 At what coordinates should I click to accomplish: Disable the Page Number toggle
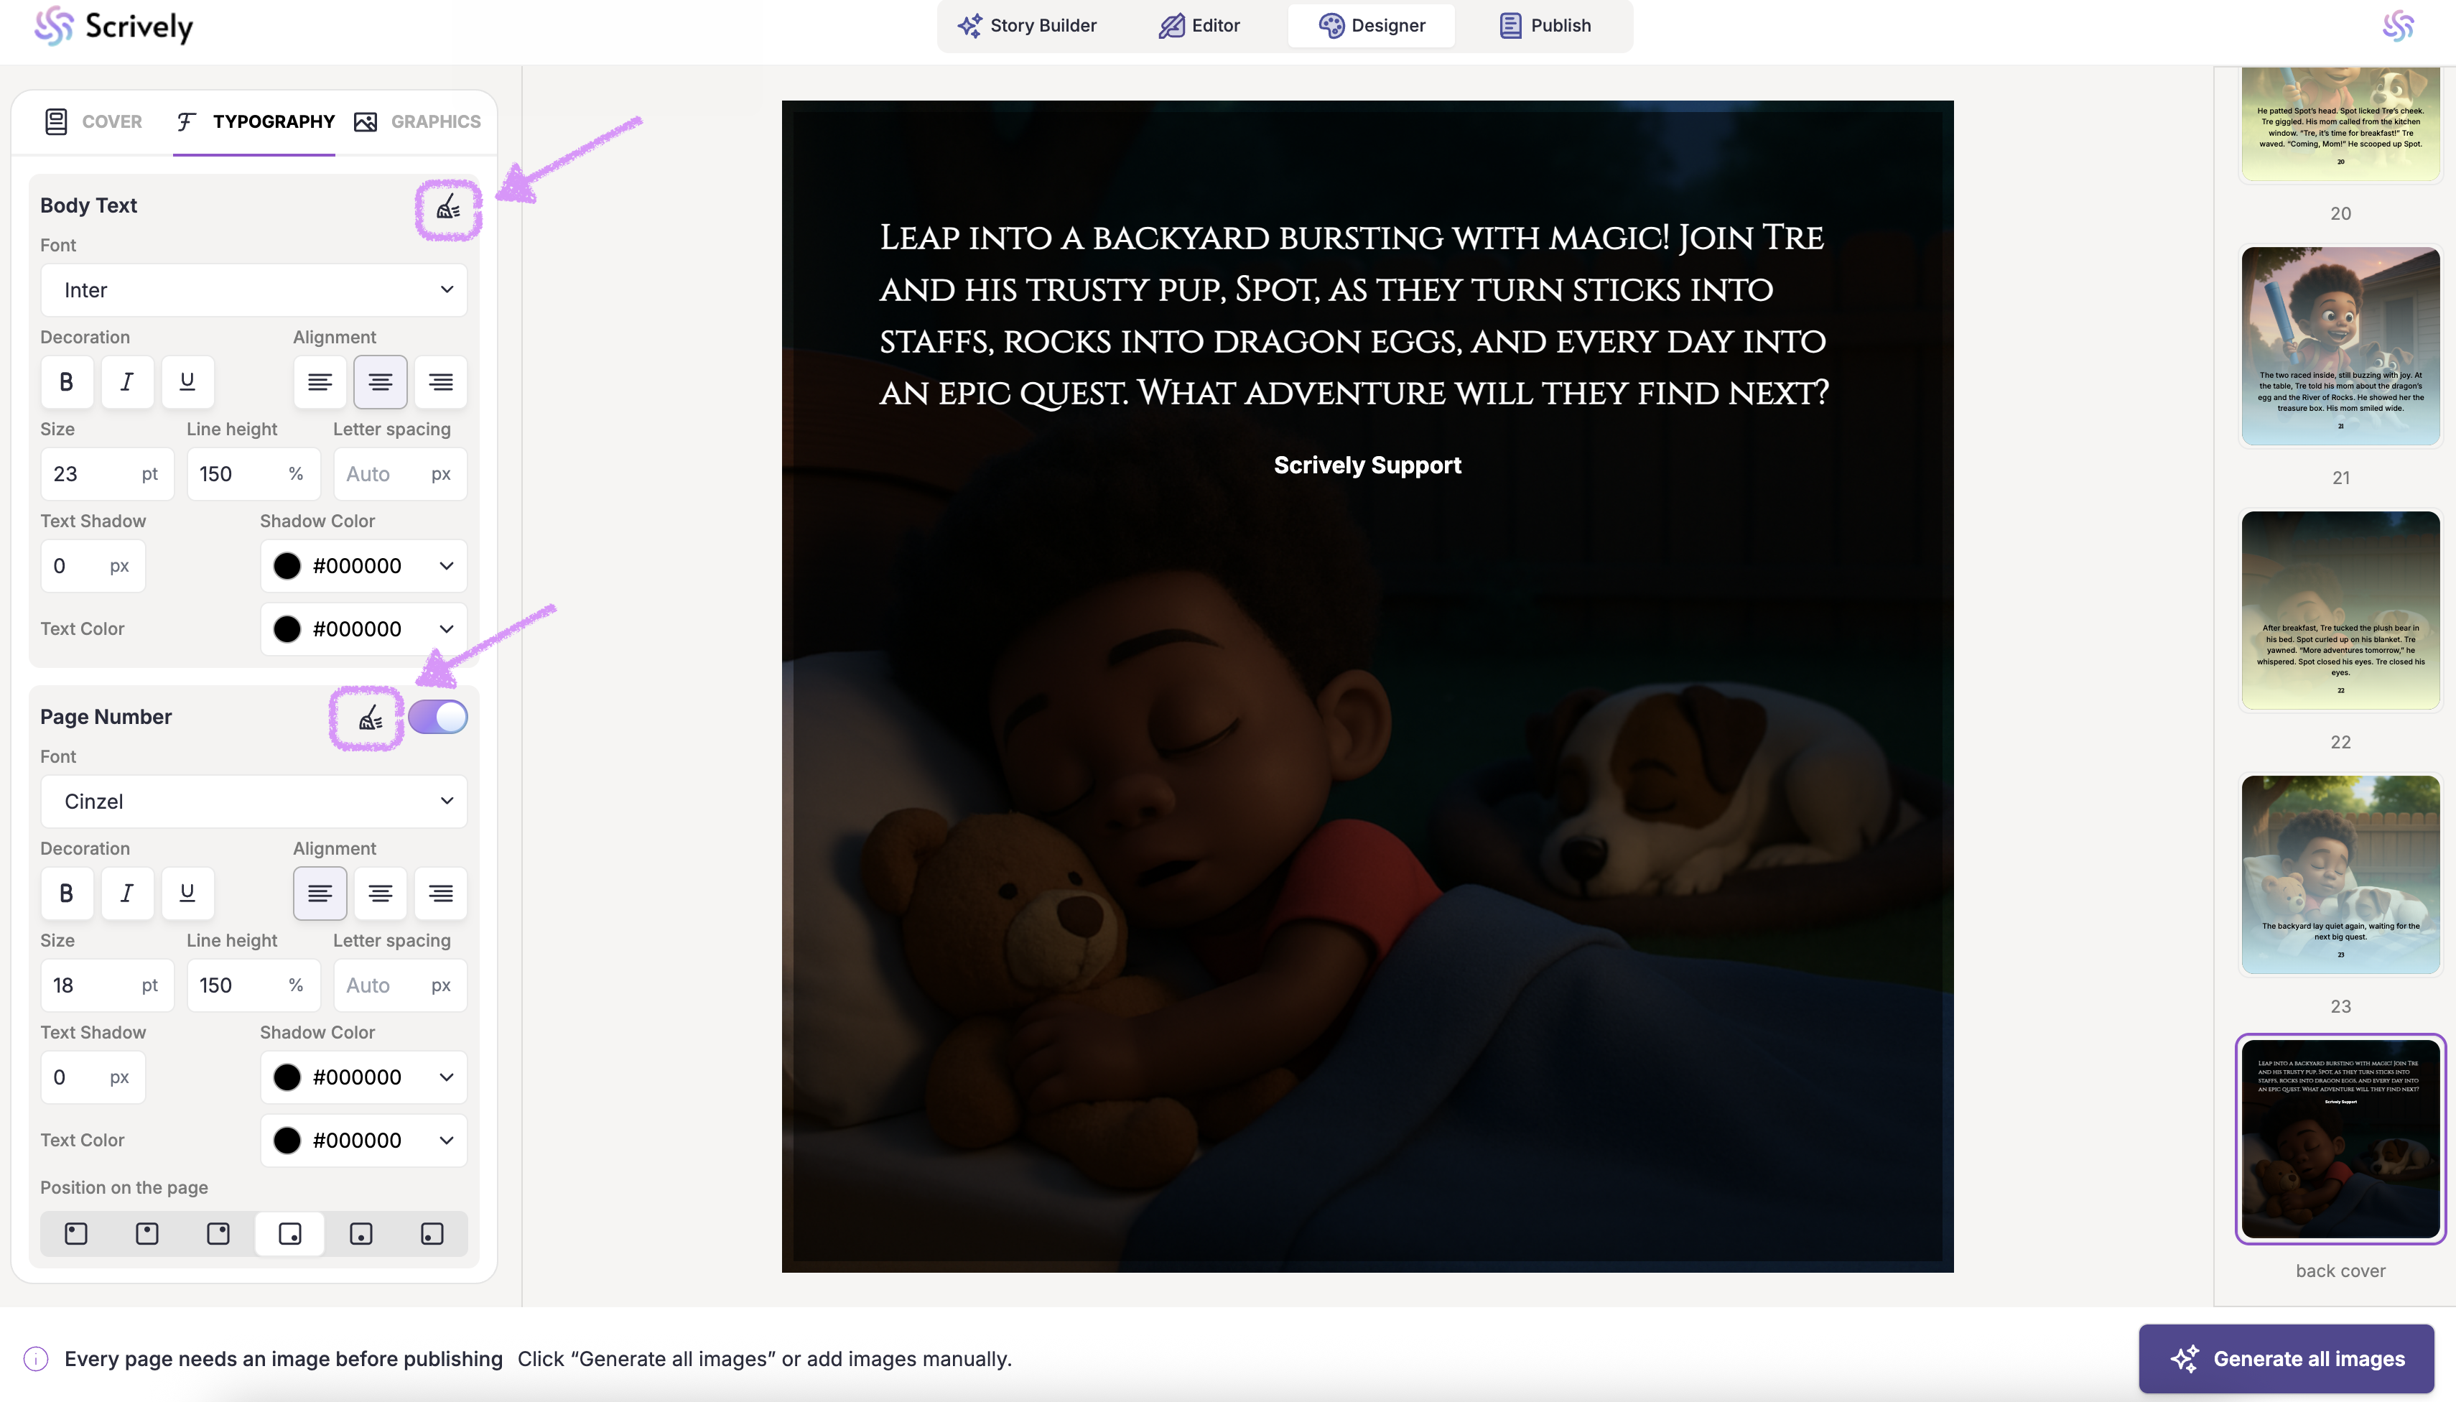coord(438,718)
